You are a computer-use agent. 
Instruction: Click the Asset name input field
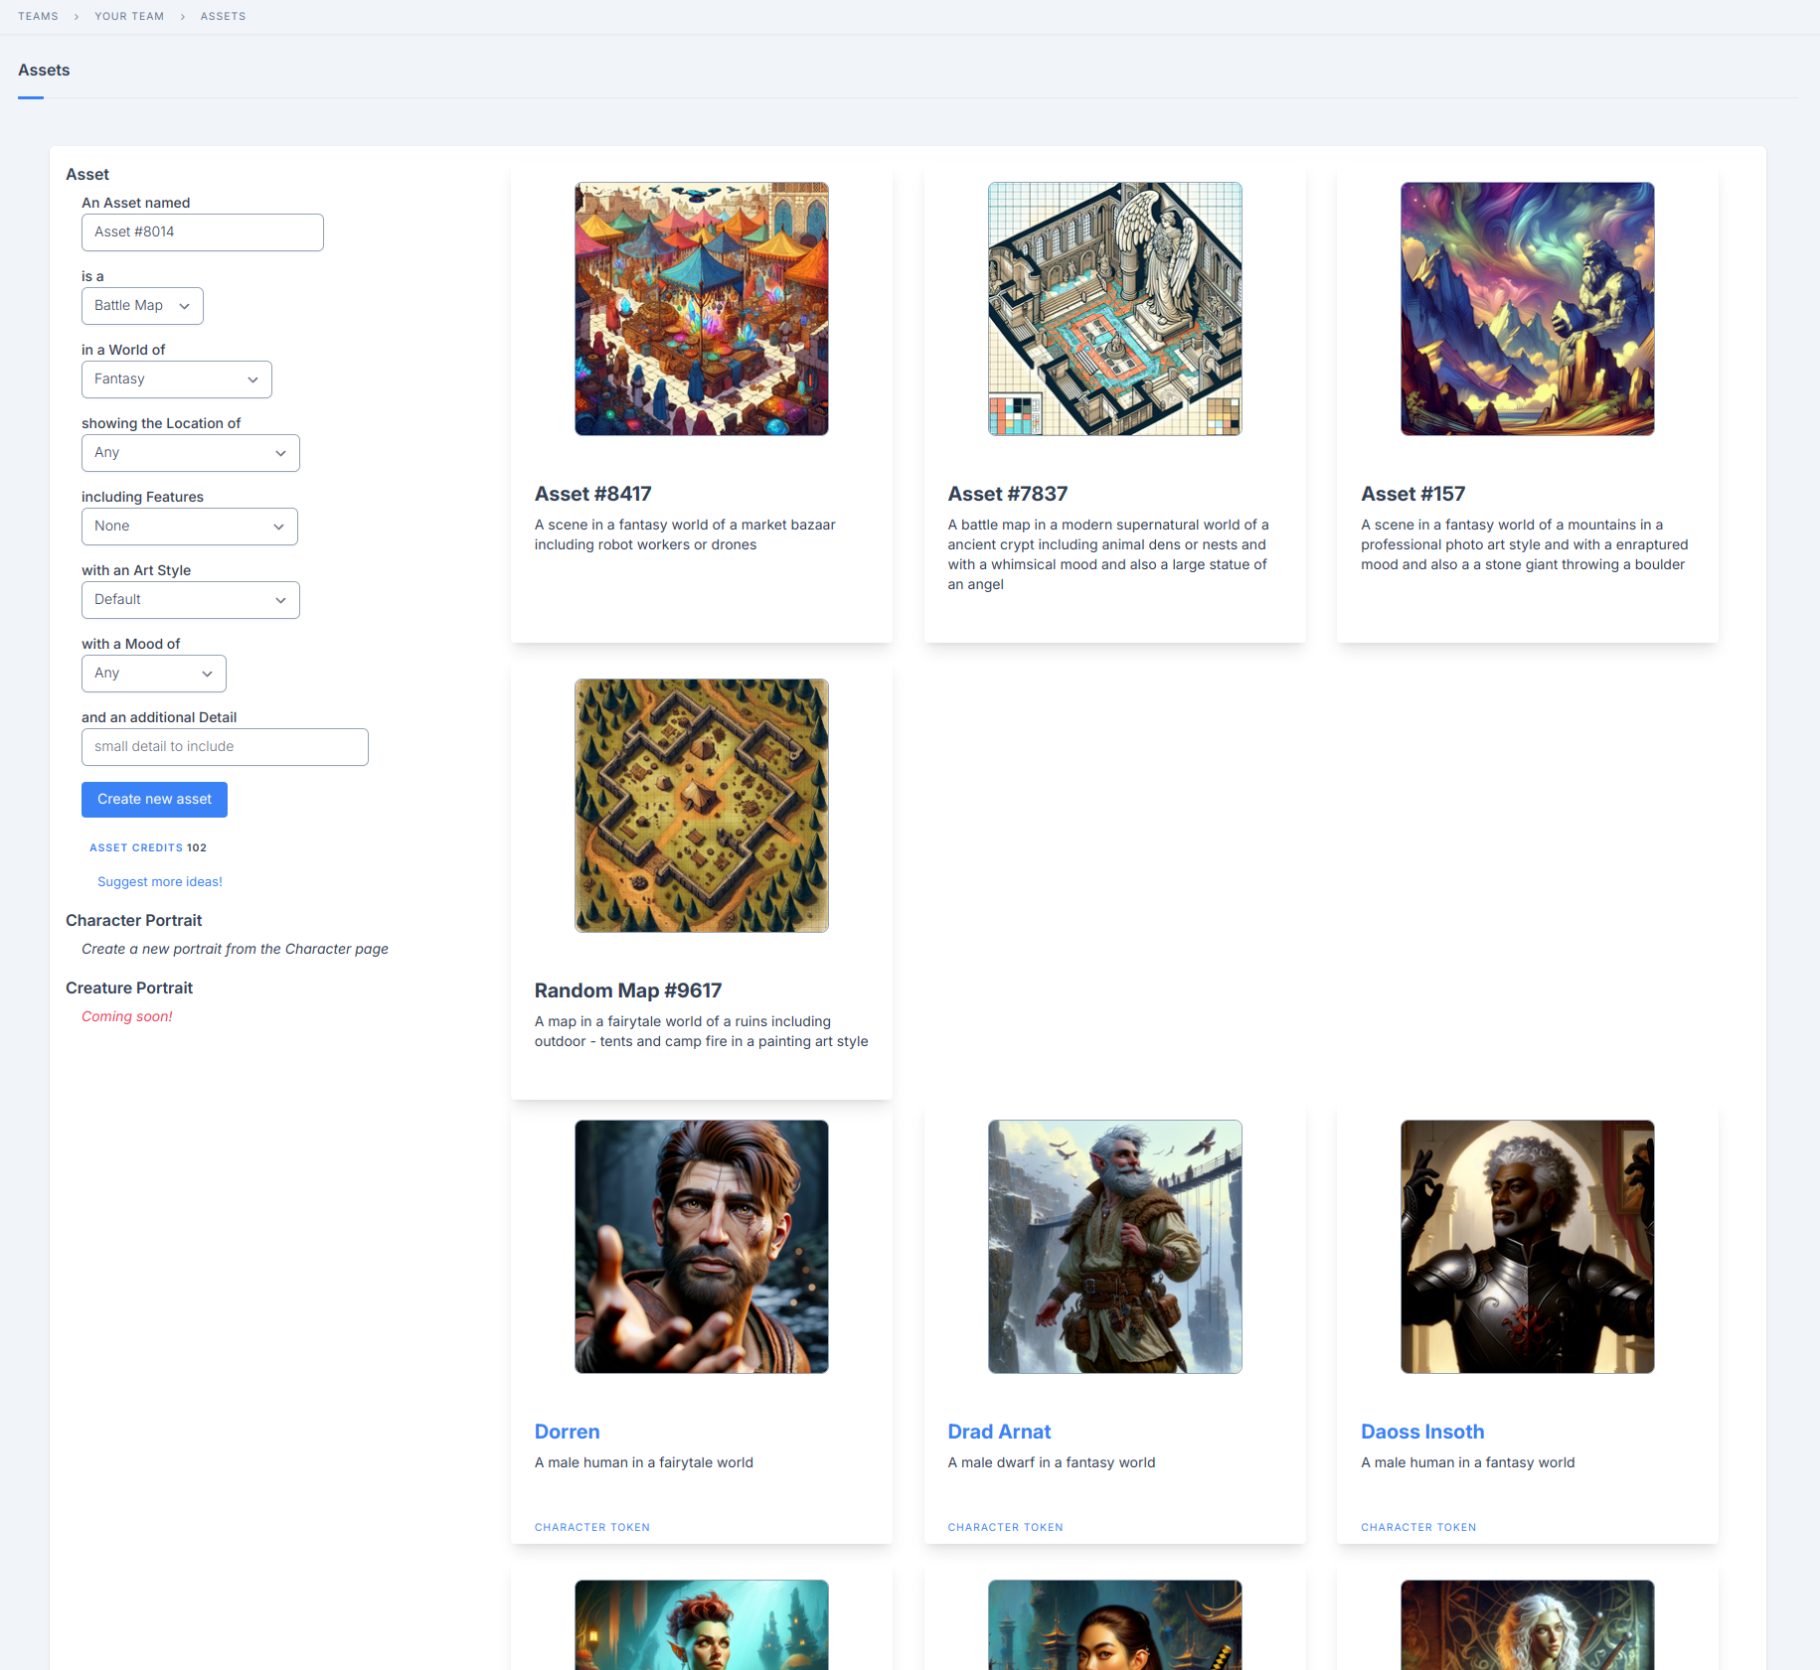tap(202, 232)
